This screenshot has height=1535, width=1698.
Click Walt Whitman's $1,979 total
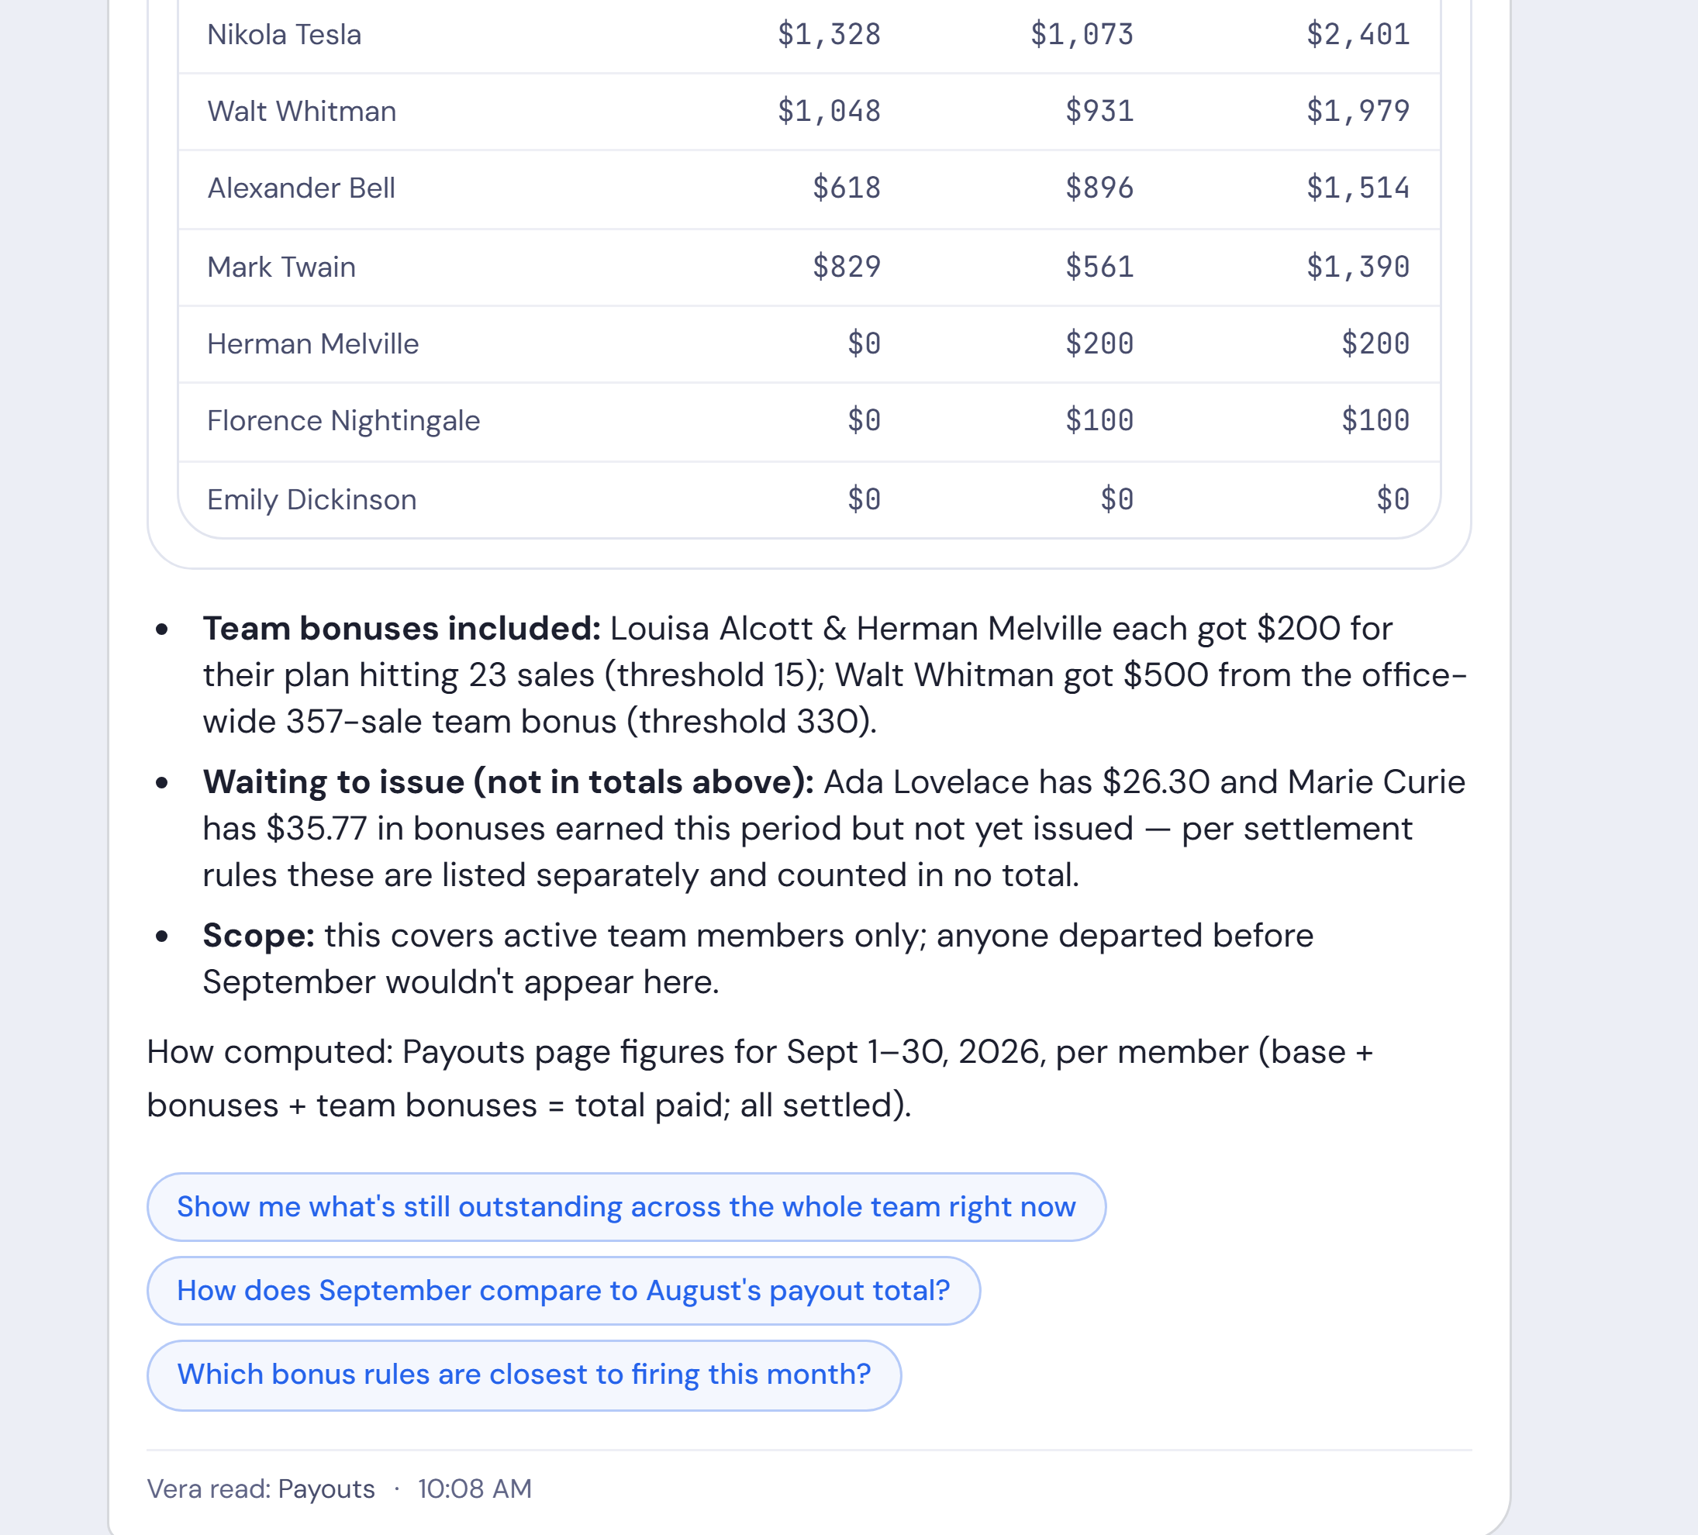[1358, 111]
